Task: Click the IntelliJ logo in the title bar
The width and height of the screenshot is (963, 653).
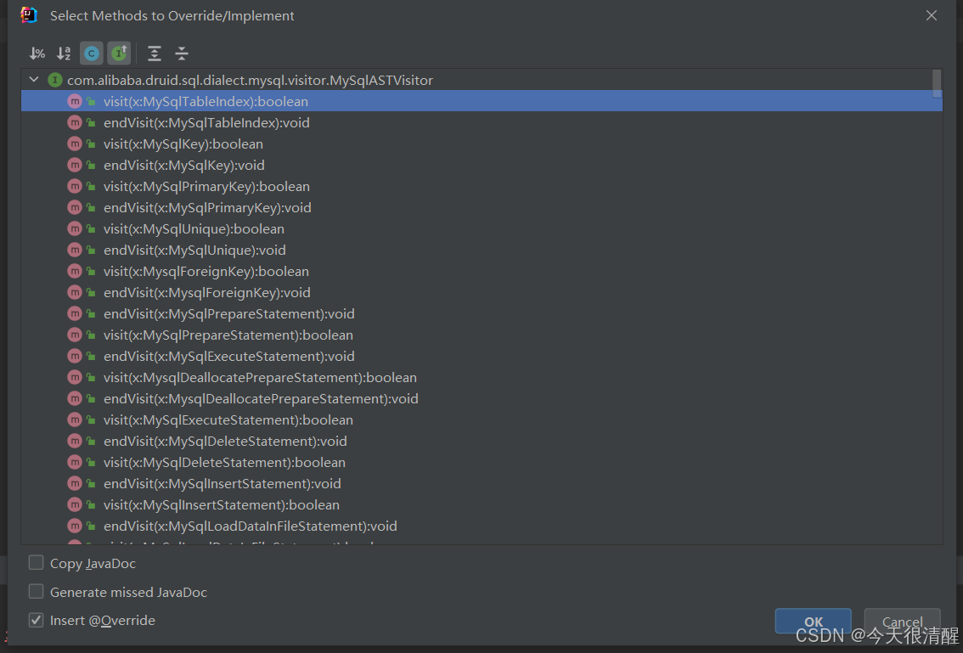Action: (26, 14)
